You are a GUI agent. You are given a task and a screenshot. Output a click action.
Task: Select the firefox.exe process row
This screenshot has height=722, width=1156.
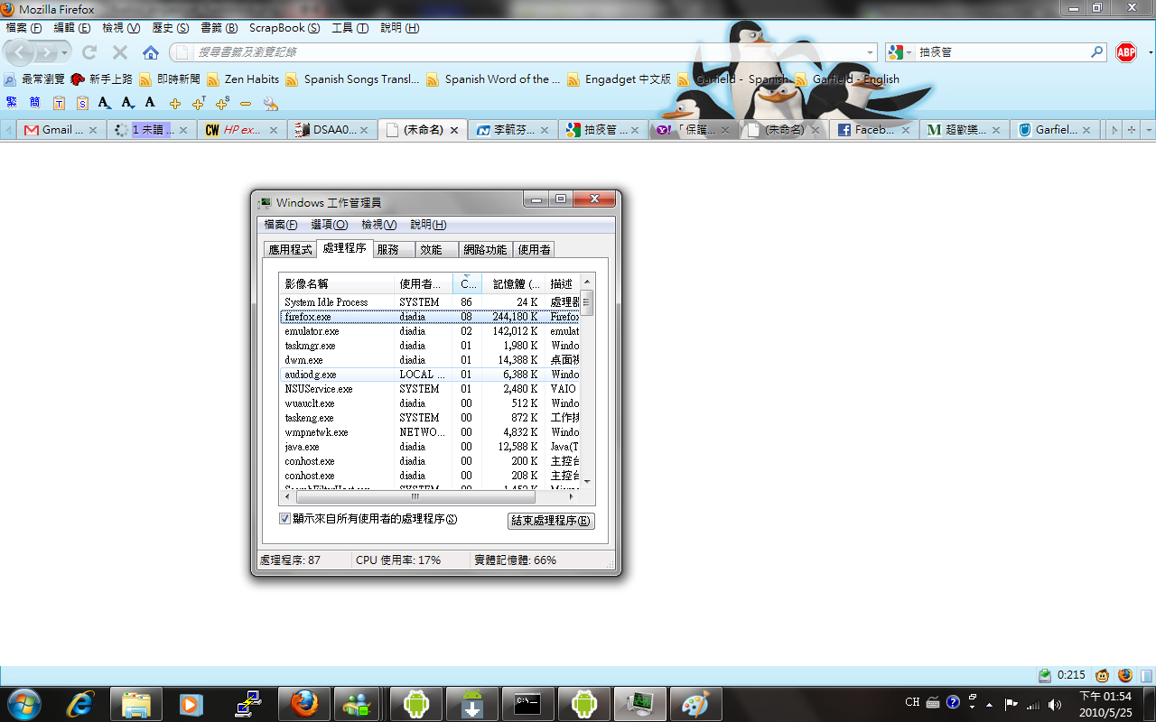click(x=429, y=317)
